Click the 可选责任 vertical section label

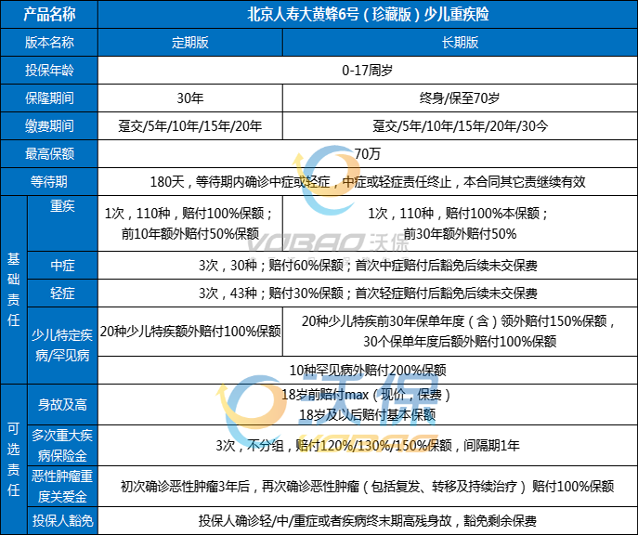point(13,459)
